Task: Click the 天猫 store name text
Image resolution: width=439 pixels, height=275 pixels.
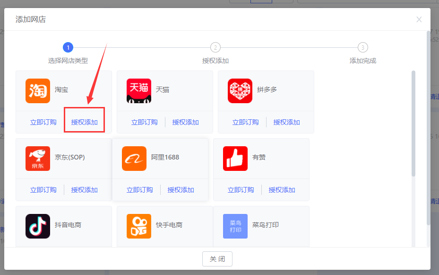Action: coord(163,90)
